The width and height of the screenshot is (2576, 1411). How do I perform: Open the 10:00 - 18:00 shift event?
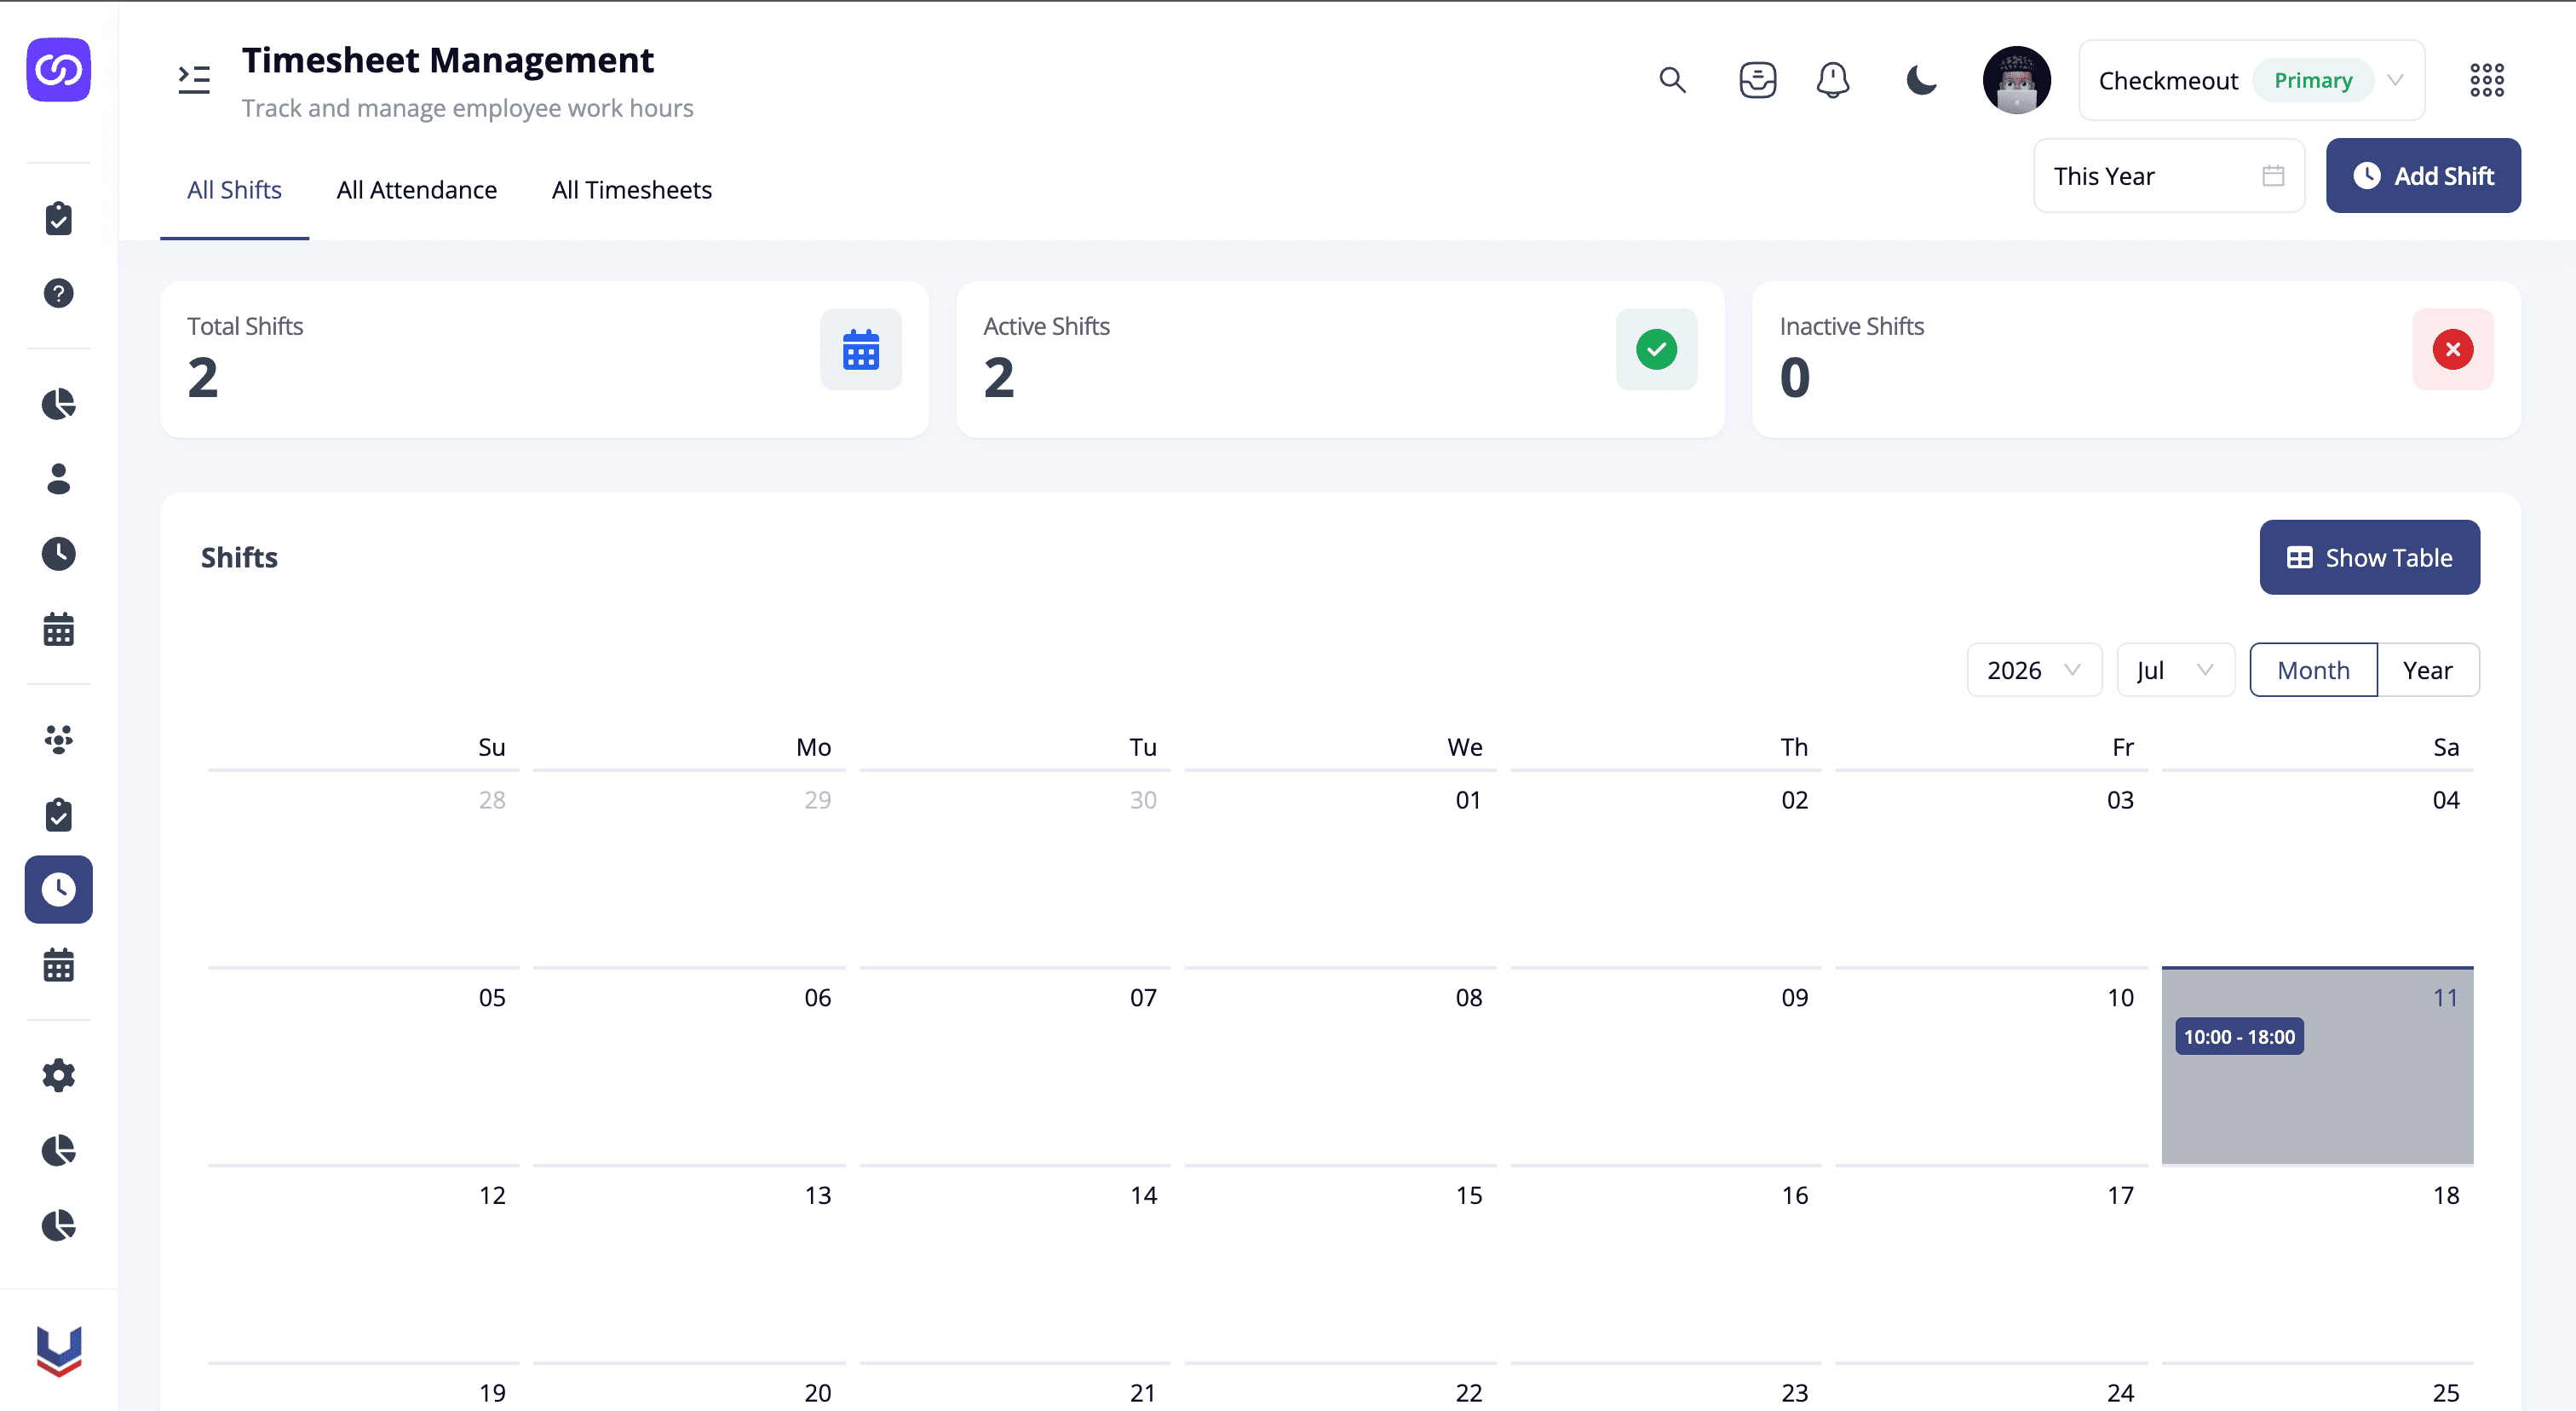2239,1037
